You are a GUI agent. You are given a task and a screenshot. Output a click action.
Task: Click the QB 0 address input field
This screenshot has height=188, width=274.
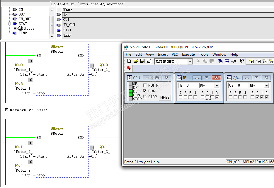coord(238,86)
